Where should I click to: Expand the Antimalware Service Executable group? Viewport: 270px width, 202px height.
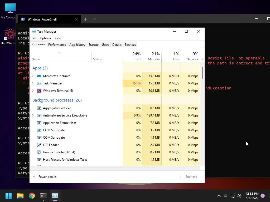click(x=33, y=115)
